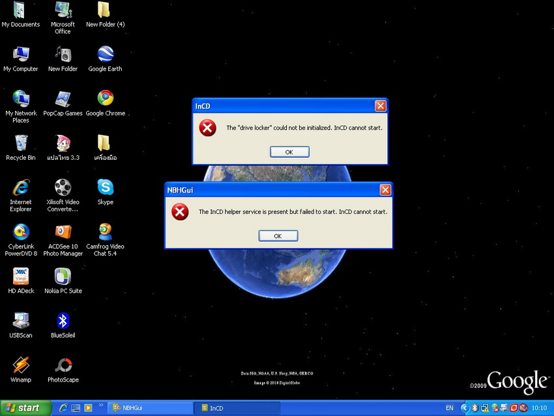554x416 pixels.
Task: Click OK in the NBHGui error dialog
Action: coord(278,236)
